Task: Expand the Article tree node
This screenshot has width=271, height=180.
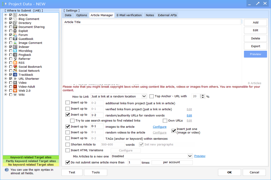Action: [x=6, y=15]
